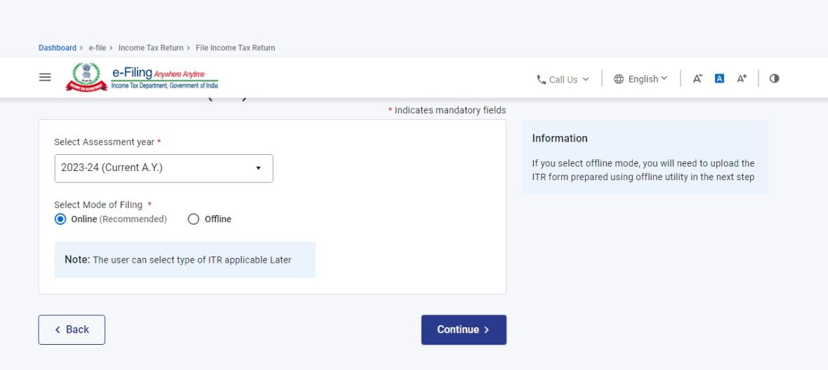Click the Continue button
Screen dimensions: 828x370
coord(464,330)
